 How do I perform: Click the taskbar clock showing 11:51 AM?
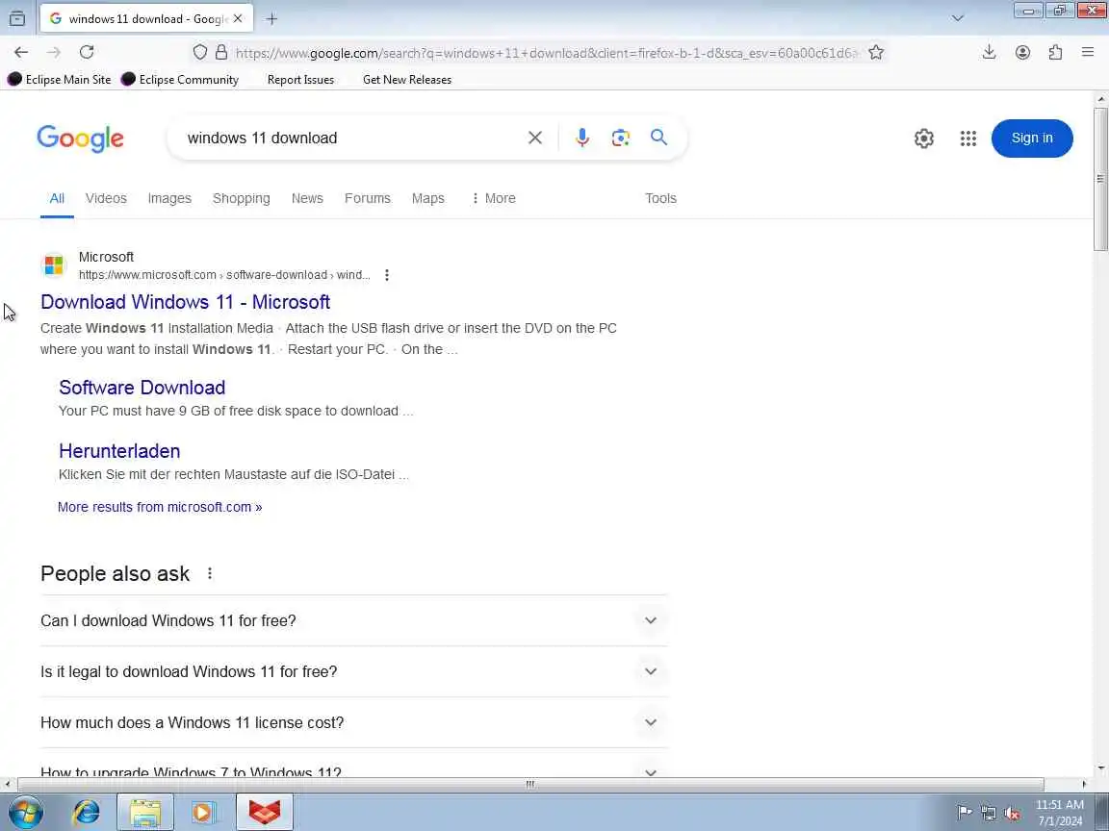(x=1060, y=813)
